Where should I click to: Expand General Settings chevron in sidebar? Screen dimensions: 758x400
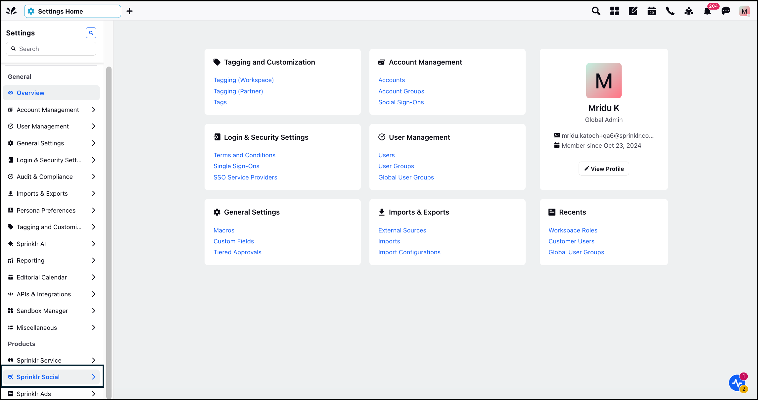(x=94, y=143)
